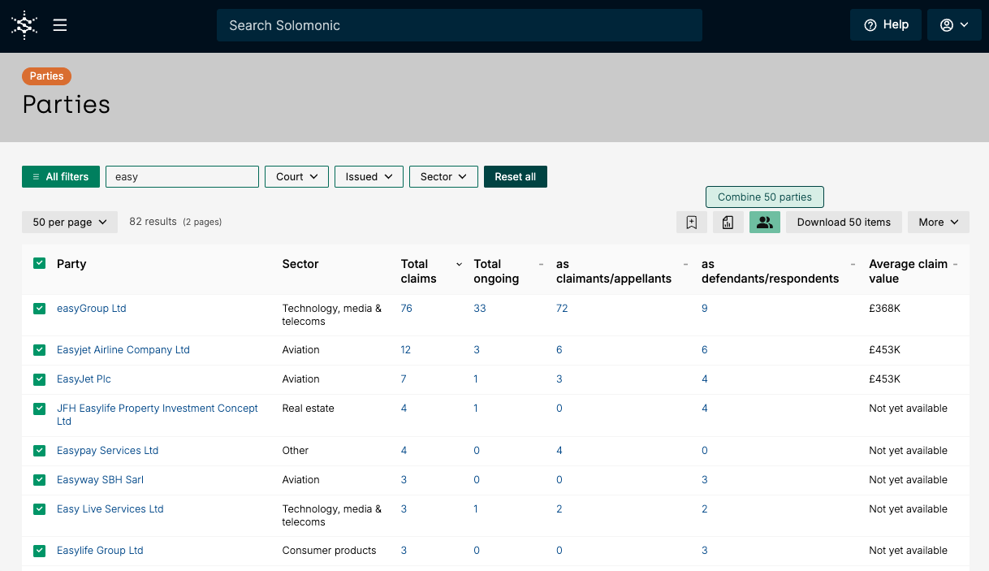Download 50 items

pyautogui.click(x=844, y=222)
